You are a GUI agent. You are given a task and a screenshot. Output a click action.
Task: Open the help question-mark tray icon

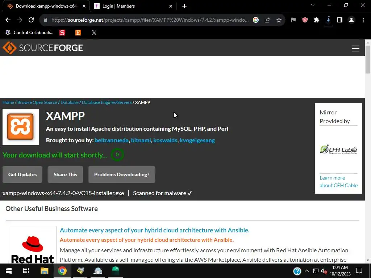(297, 271)
